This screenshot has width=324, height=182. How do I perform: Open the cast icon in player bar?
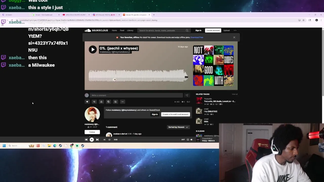188,140
